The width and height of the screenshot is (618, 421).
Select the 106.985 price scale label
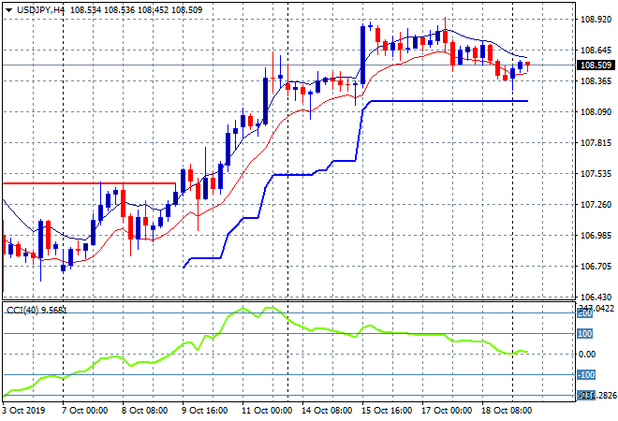tap(596, 236)
